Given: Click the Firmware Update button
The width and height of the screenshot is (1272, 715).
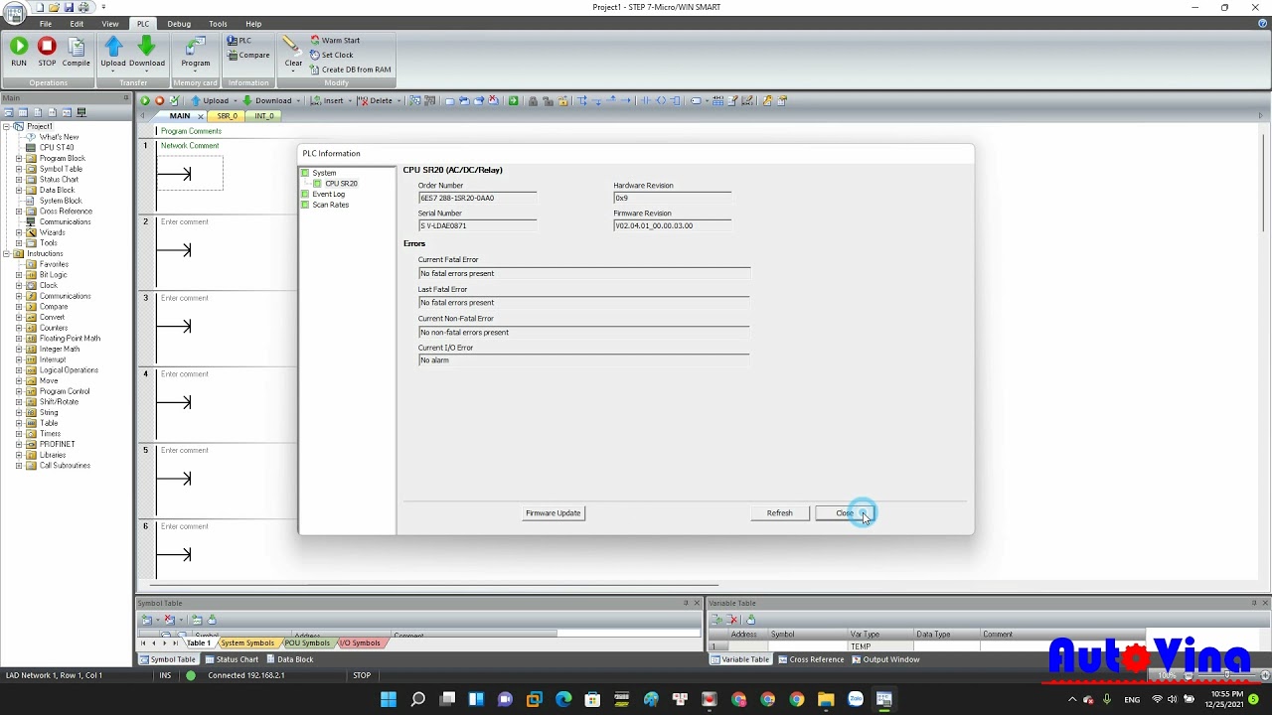Looking at the screenshot, I should pos(554,513).
